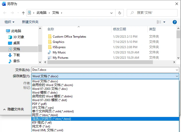Choose 单个文件网页 (*.mht;*.mhtml)
The height and width of the screenshot is (132, 181).
coord(105,111)
